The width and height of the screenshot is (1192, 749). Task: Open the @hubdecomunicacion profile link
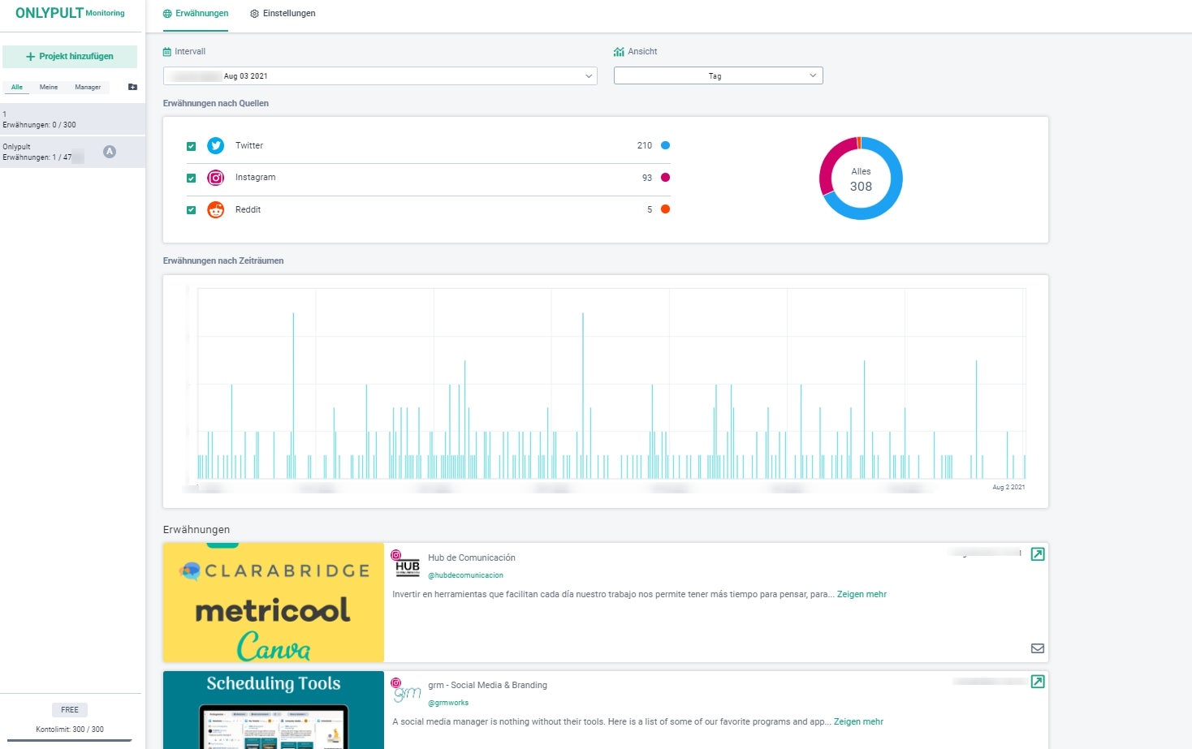pos(465,575)
